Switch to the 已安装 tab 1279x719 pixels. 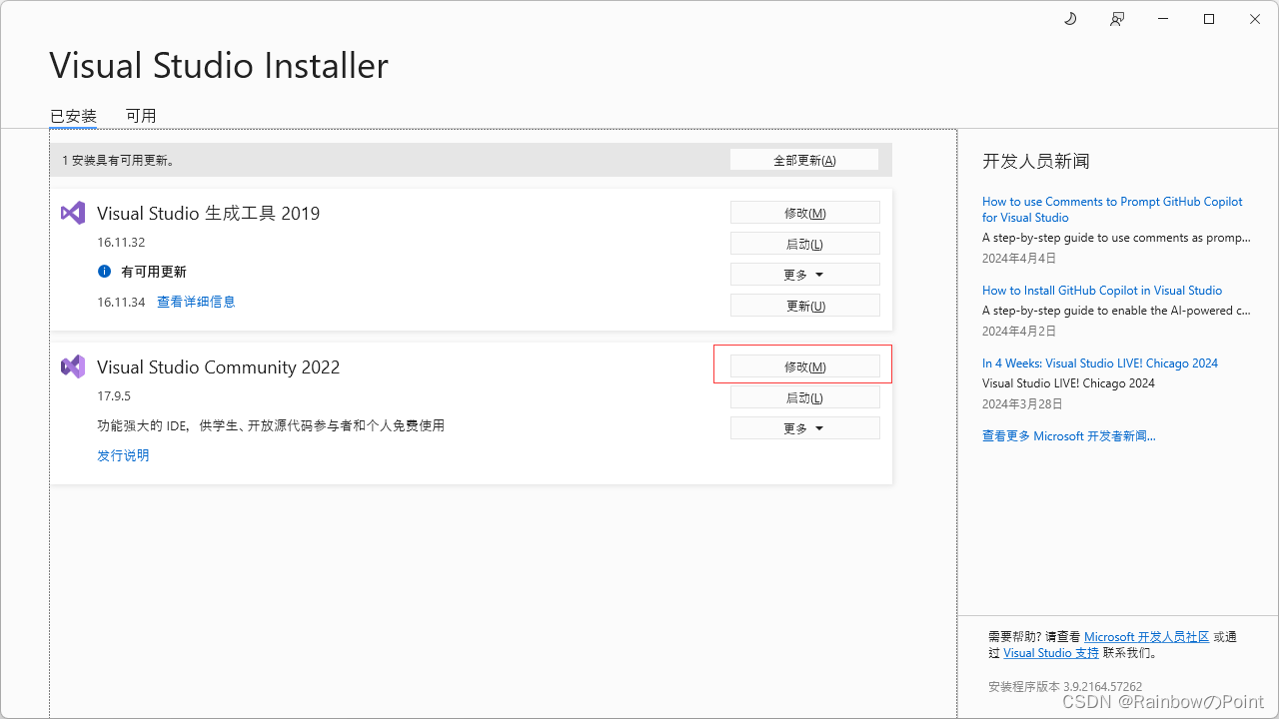[x=74, y=116]
